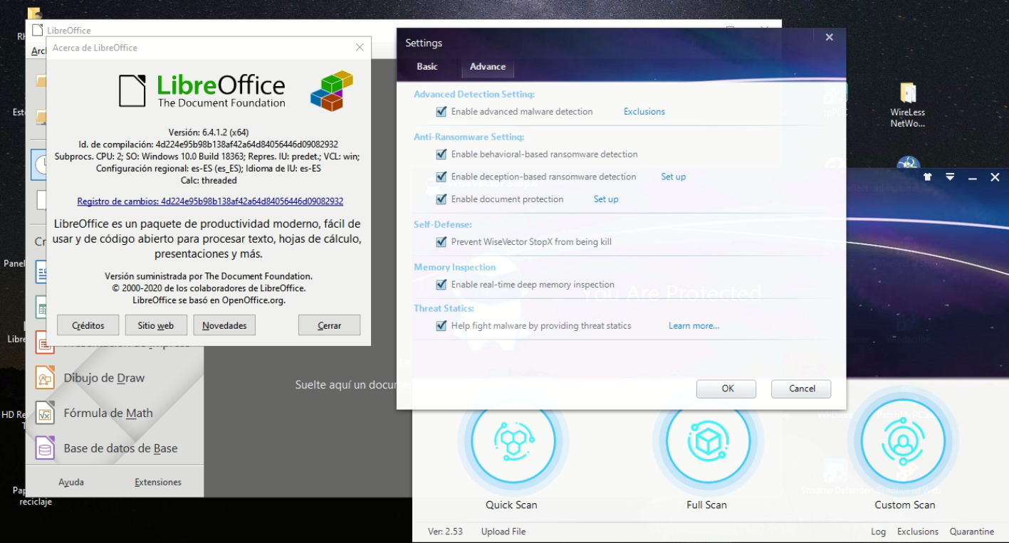The width and height of the screenshot is (1009, 543).
Task: Click the "Settings" dialog title text
Action: coord(424,43)
